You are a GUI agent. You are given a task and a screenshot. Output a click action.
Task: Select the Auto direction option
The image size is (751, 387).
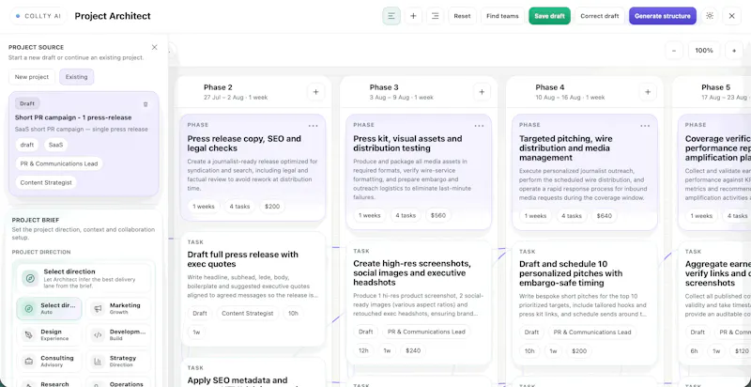click(x=50, y=308)
